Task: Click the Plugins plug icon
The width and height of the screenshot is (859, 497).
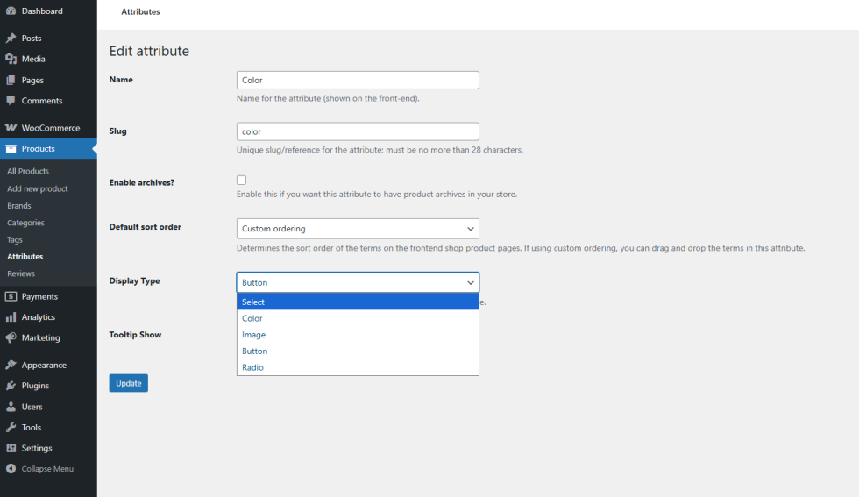Action: [x=11, y=386]
